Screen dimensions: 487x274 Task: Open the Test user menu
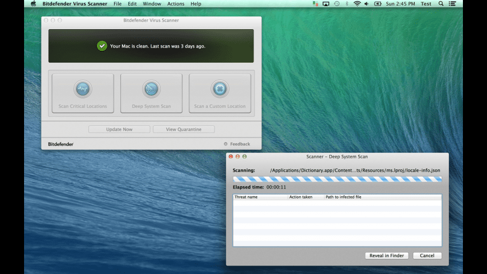(x=426, y=4)
